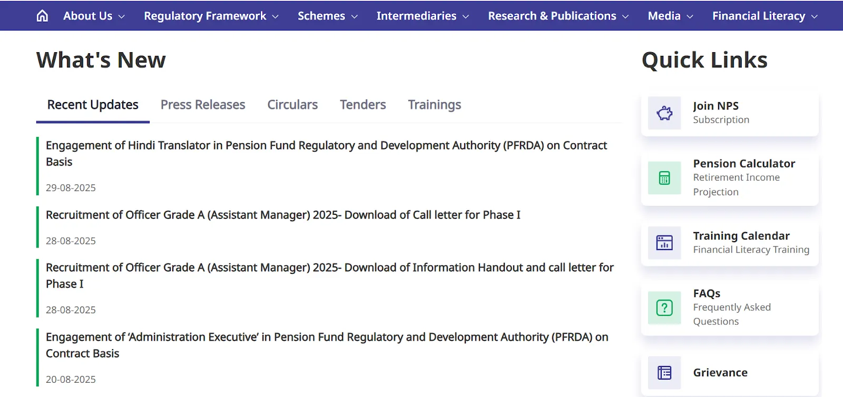Expand the Research & Publications dropdown
843x397 pixels.
(552, 16)
